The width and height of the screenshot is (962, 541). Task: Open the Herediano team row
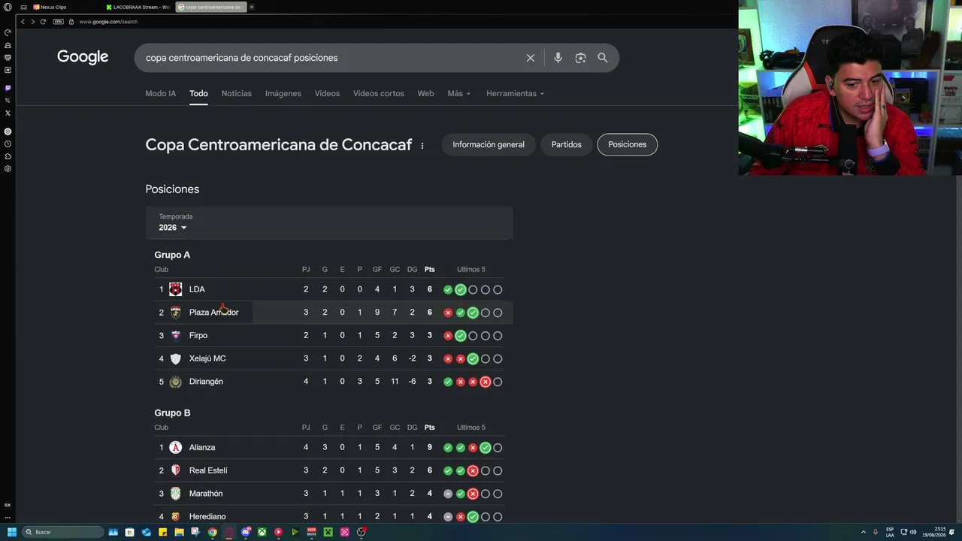329,516
